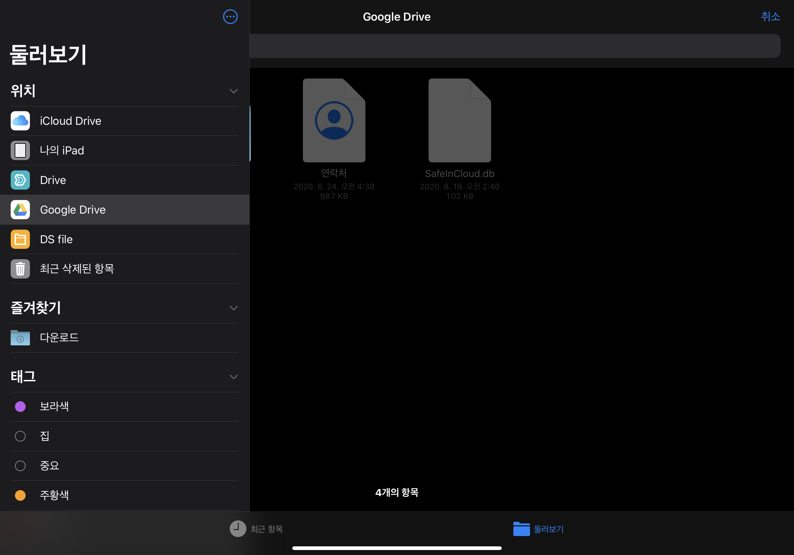
Task: Open the 최근 삭제된 항목 trash icon
Action: [x=20, y=269]
